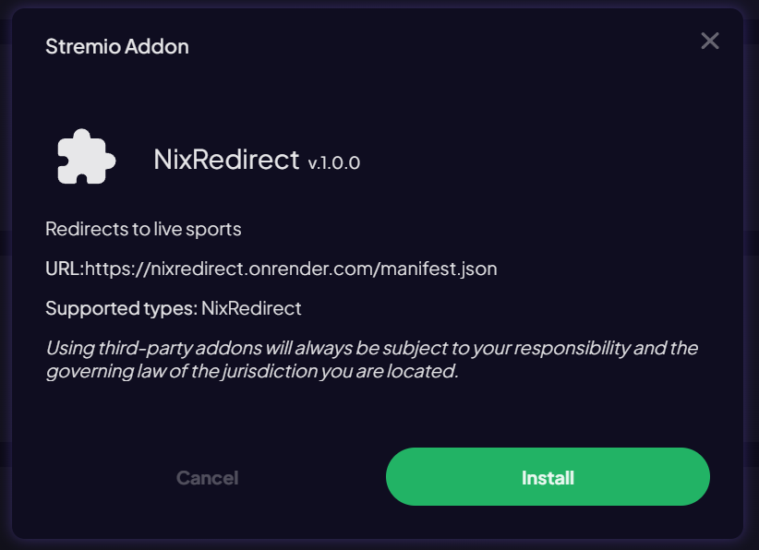Click the "Supported types:" label
The width and height of the screenshot is (759, 550).
pyautogui.click(x=121, y=307)
